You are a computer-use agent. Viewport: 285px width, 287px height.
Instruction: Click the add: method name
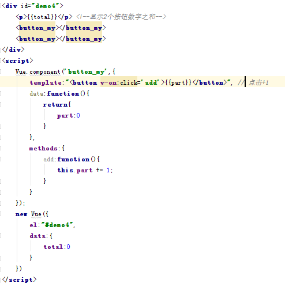[x=50, y=160]
